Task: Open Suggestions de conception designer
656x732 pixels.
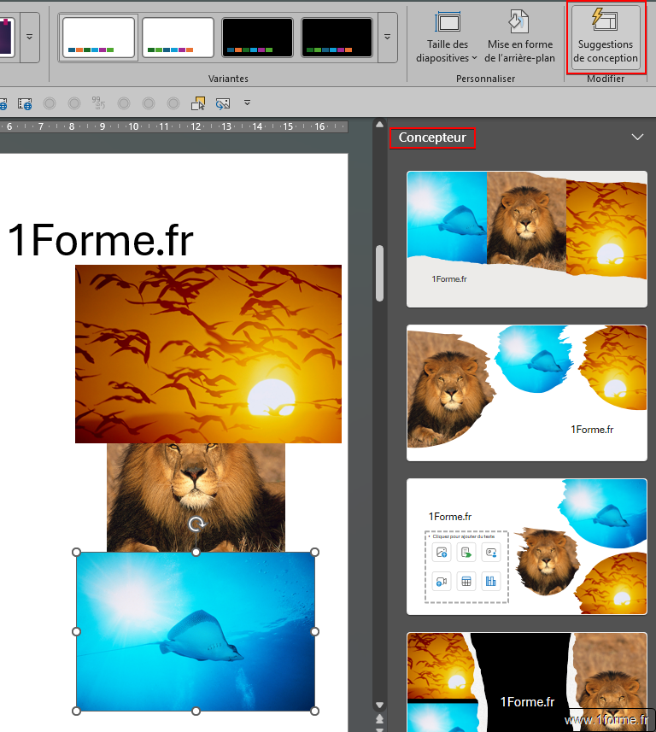Action: click(x=605, y=38)
